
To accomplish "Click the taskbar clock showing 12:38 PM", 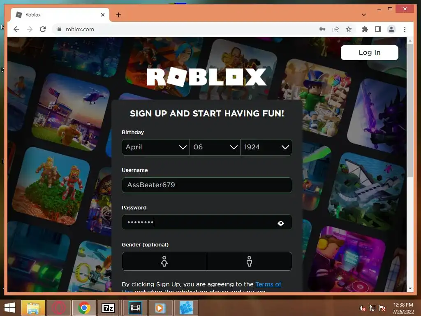I will [403, 308].
